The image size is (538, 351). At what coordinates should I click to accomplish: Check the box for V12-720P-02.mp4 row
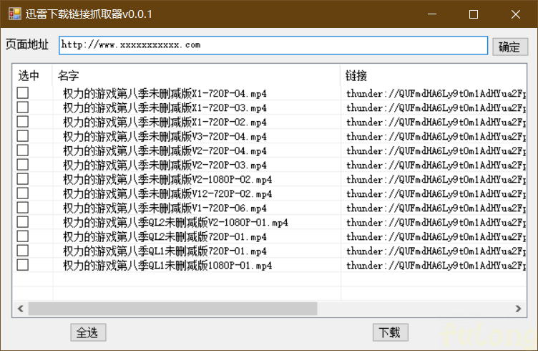point(23,193)
